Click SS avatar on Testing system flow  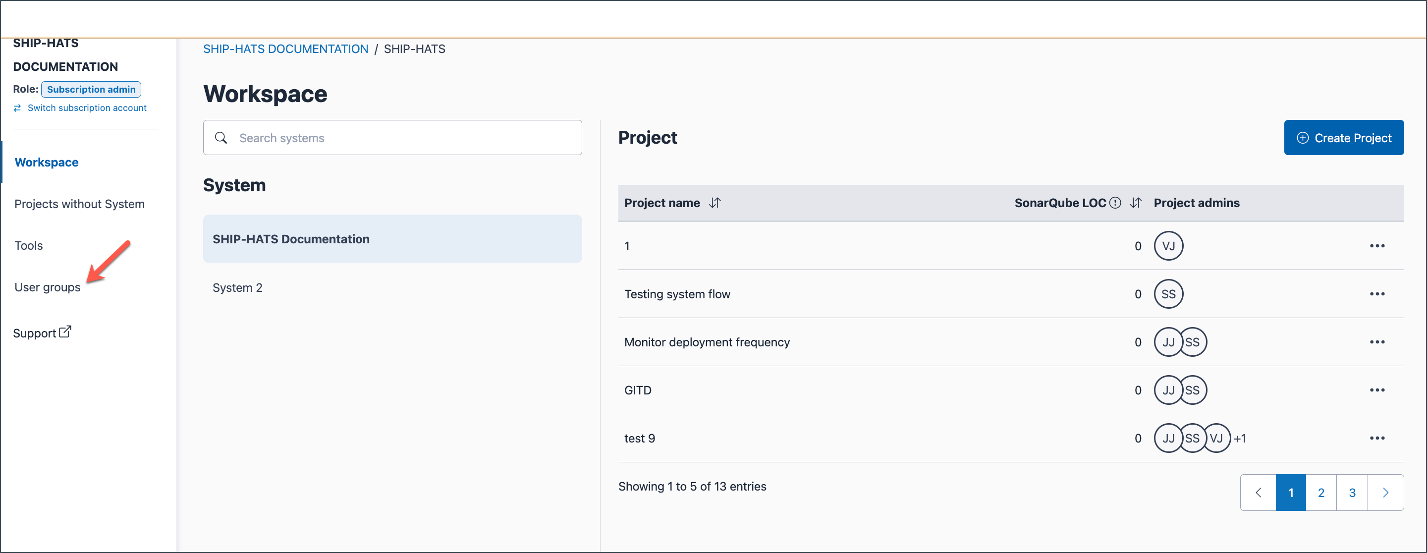coord(1168,294)
